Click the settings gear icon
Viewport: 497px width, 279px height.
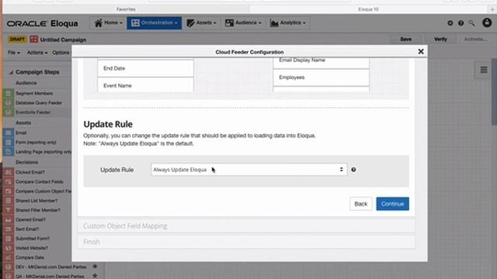coord(450,23)
